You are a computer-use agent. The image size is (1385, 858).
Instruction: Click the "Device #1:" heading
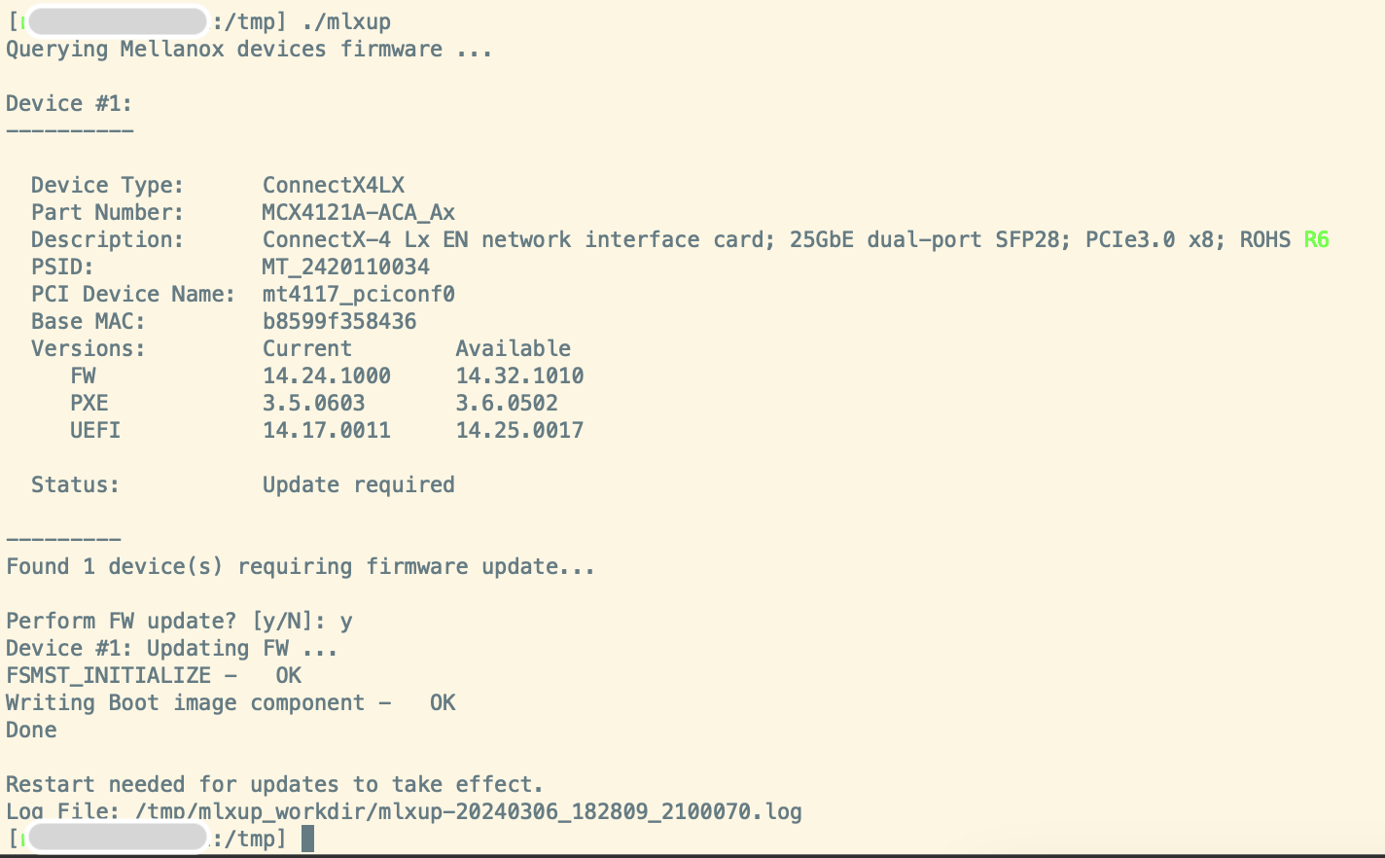[x=69, y=103]
